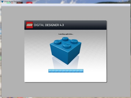
Task: Click the "Launching application..." status text
Action: [x=66, y=34]
